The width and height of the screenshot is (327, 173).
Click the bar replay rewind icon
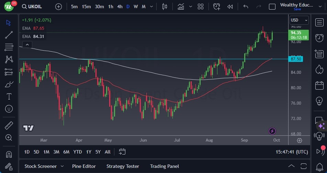tap(230, 6)
